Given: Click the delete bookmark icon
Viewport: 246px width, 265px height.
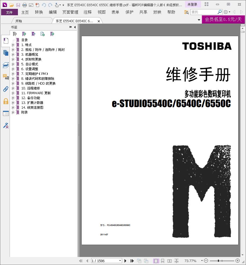Looking at the screenshot, I should 15,34.
